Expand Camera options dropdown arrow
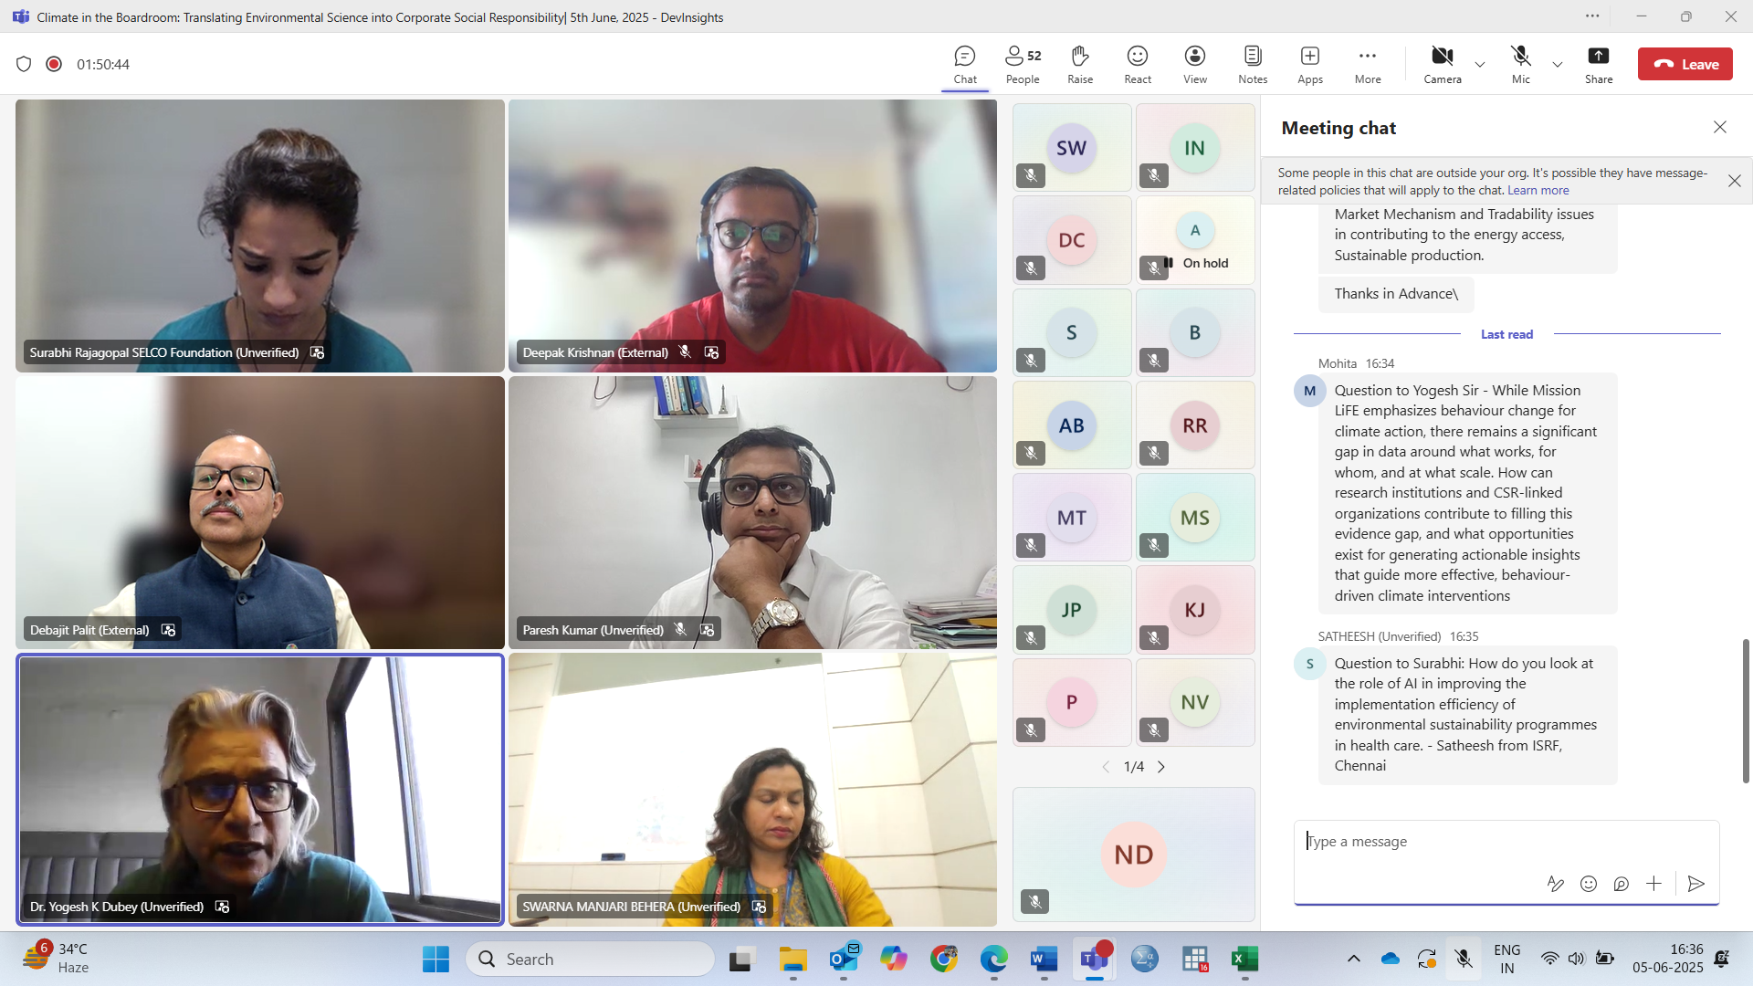The height and width of the screenshot is (986, 1753). pyautogui.click(x=1480, y=64)
